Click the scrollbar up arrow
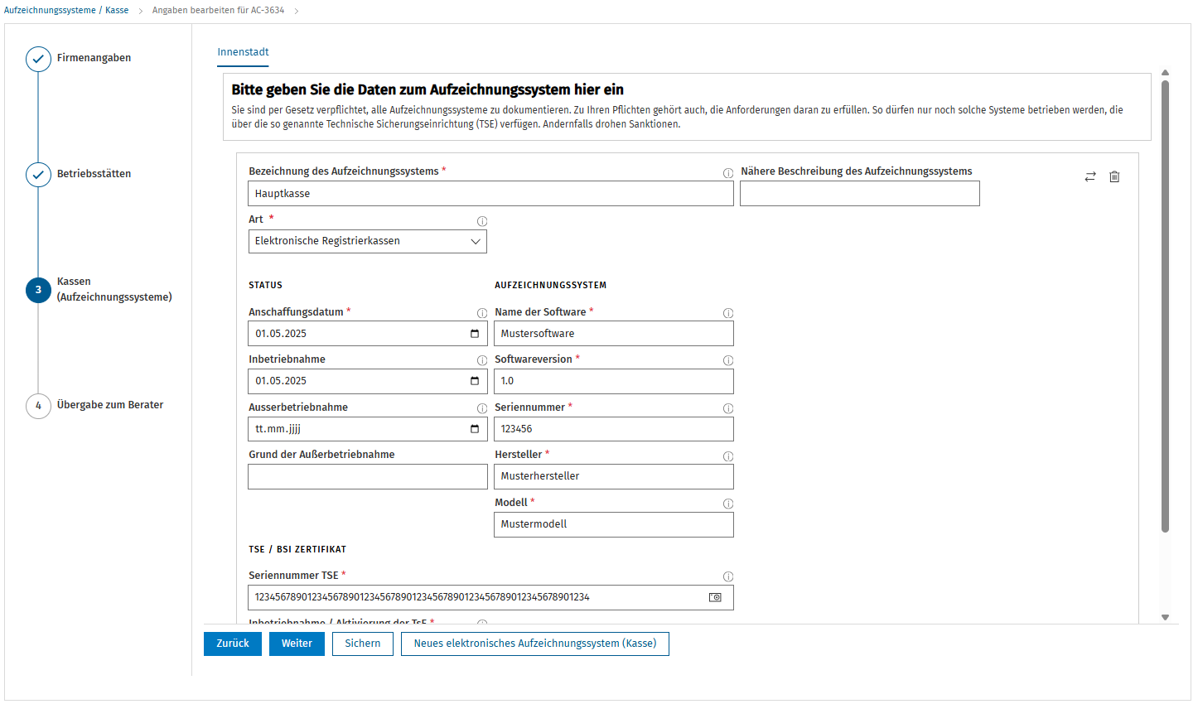 click(x=1165, y=73)
